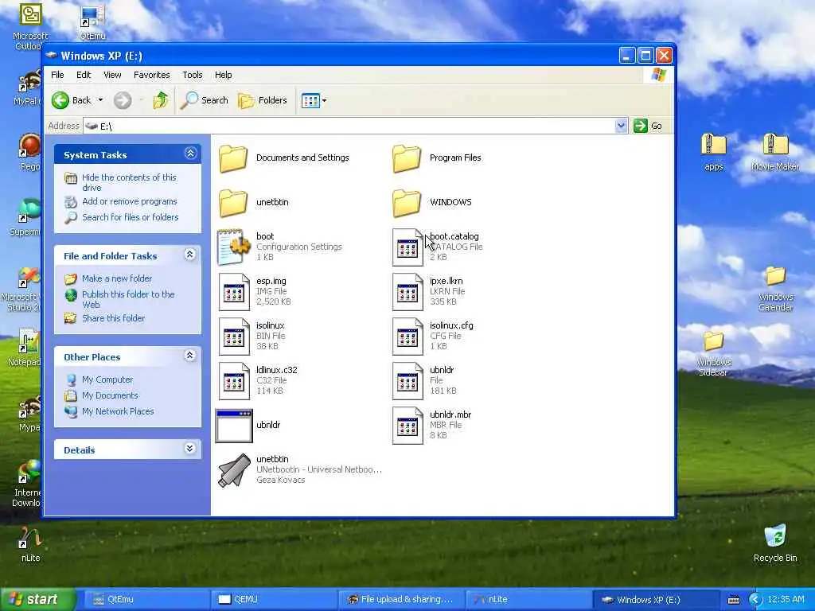Toggle the Folders pane
Screen dimensions: 815x611
(x=263, y=100)
